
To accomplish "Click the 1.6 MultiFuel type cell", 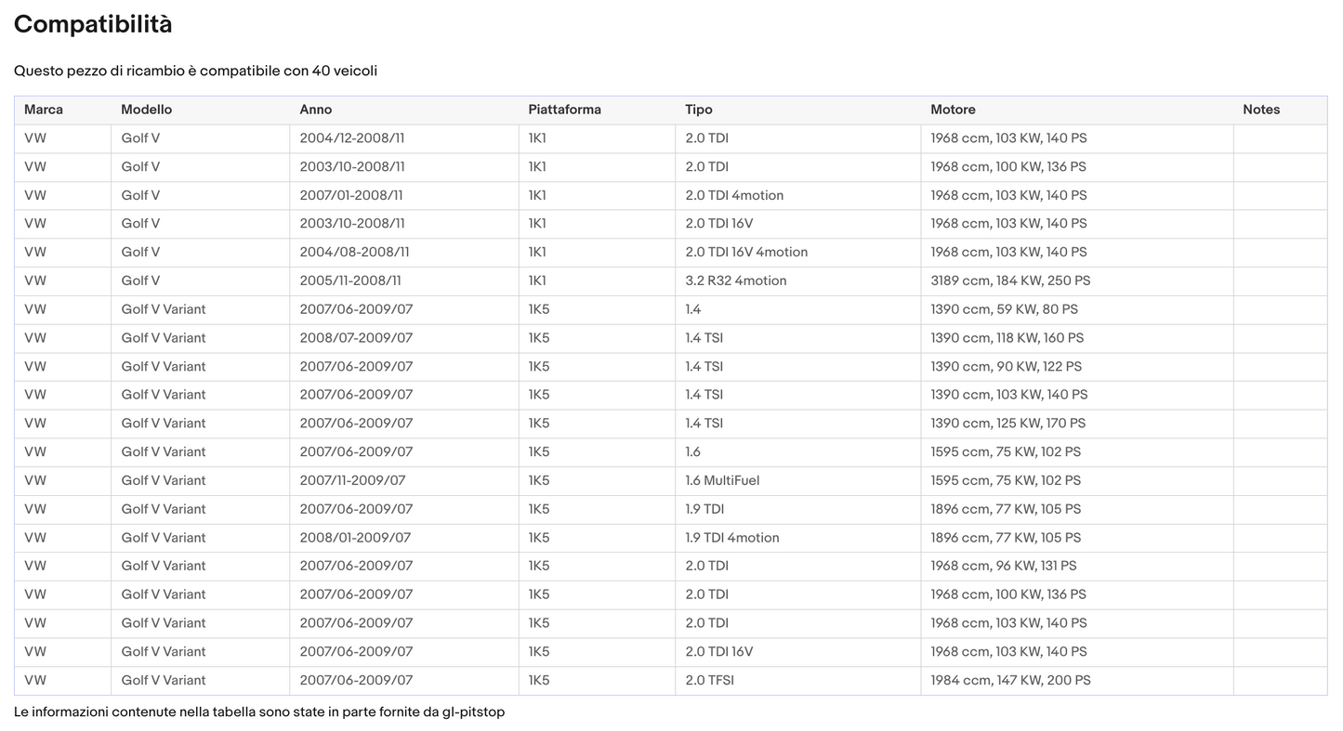I will [722, 480].
